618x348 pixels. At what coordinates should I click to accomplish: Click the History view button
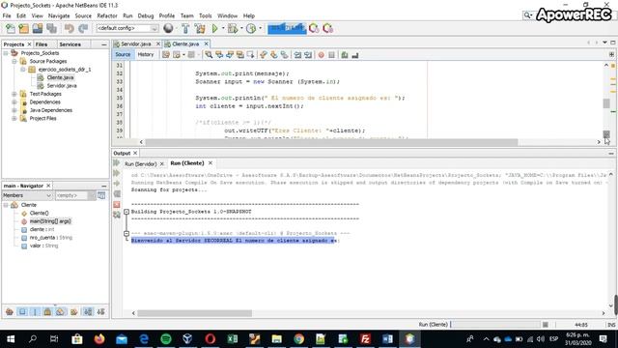146,54
